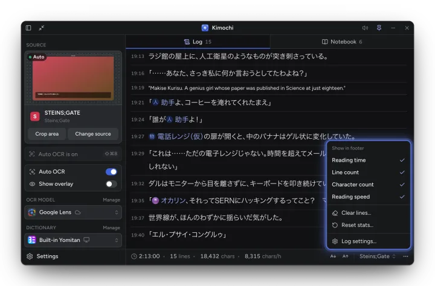435x286 pixels.
Task: Click the 19:37 line 世界線が
Action: click(x=216, y=218)
